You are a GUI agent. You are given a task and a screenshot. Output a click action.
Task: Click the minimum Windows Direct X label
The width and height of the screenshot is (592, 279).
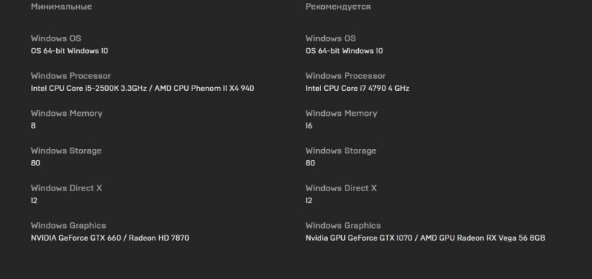(x=66, y=188)
